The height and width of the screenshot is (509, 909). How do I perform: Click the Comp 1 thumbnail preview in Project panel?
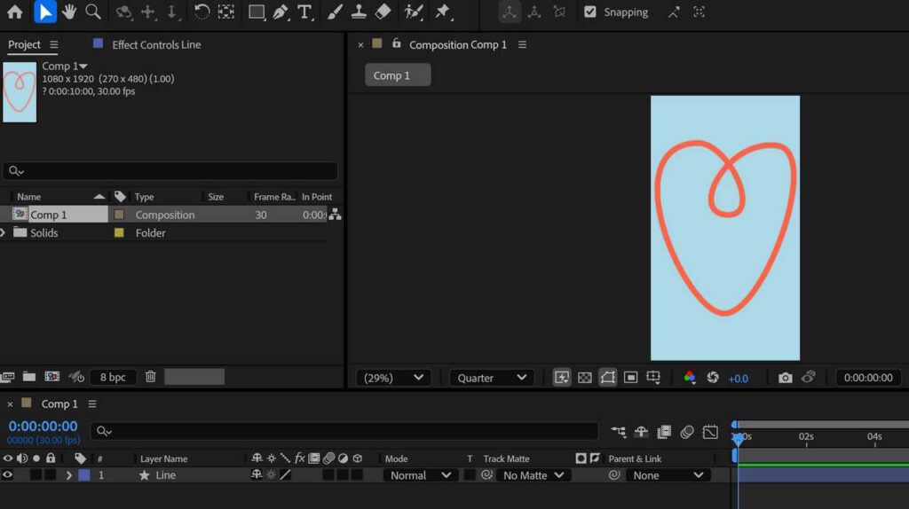[20, 92]
